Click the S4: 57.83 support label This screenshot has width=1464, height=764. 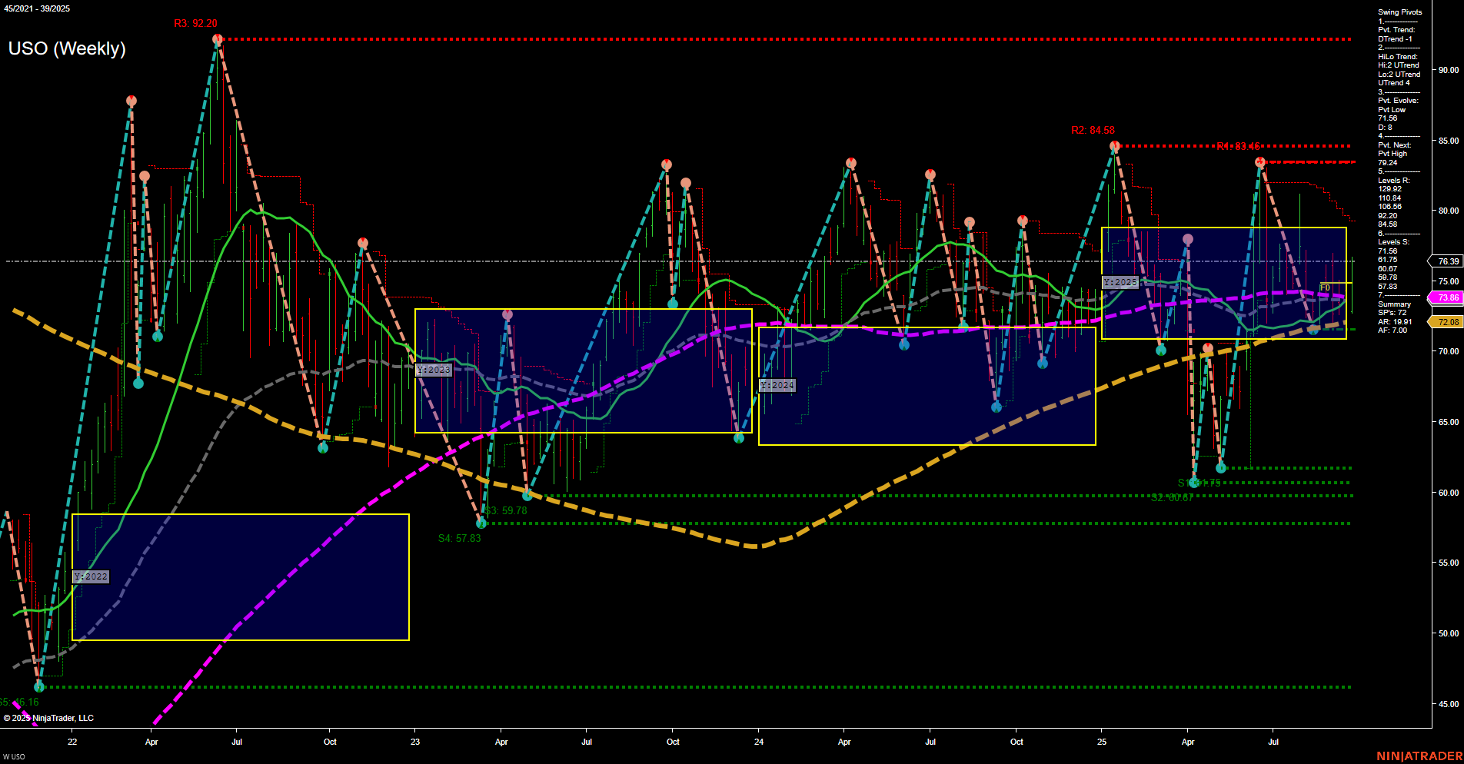point(460,538)
